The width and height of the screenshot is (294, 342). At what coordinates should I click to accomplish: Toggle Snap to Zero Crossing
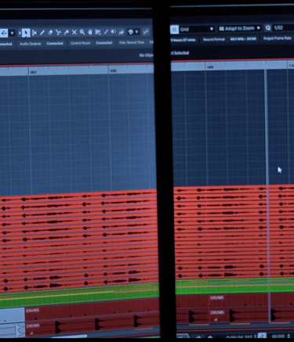tap(146, 32)
